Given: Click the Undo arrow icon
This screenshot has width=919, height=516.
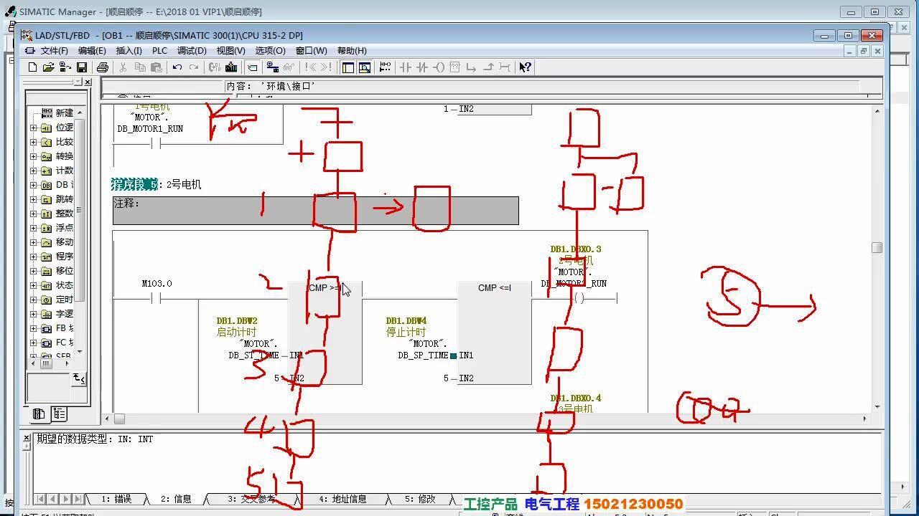Looking at the screenshot, I should pyautogui.click(x=177, y=67).
